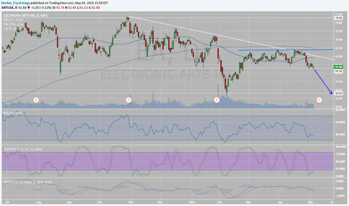Click the H:62.48 high value
The image size is (349, 206).
point(70,7)
